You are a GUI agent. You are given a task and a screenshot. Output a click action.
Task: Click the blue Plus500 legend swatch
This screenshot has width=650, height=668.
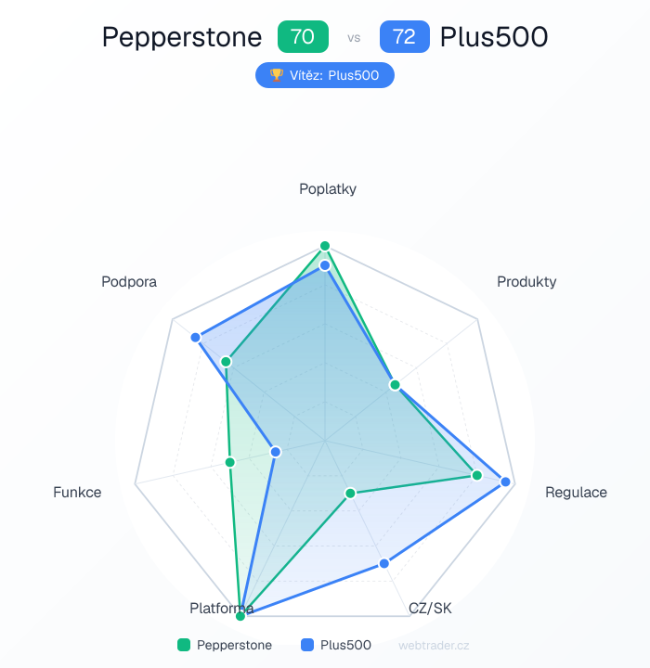[307, 645]
